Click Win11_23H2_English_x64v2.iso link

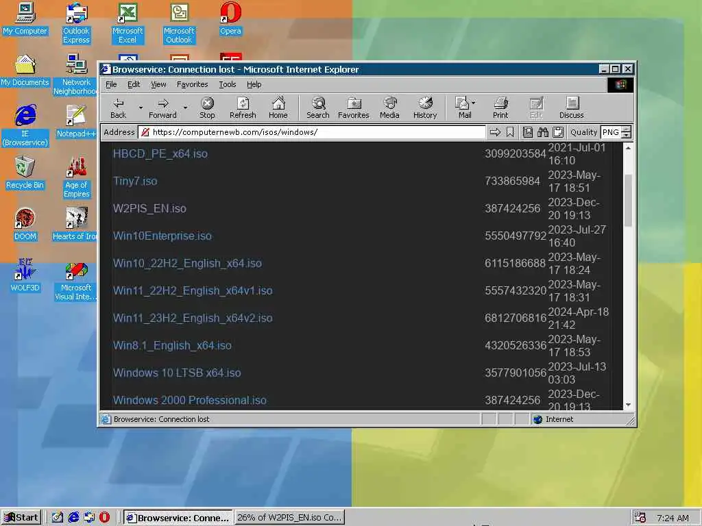(193, 318)
